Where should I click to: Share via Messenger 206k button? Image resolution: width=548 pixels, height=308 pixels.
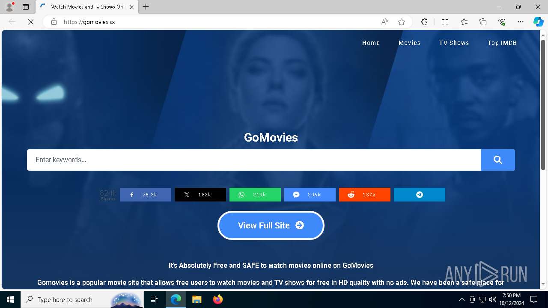pyautogui.click(x=310, y=195)
